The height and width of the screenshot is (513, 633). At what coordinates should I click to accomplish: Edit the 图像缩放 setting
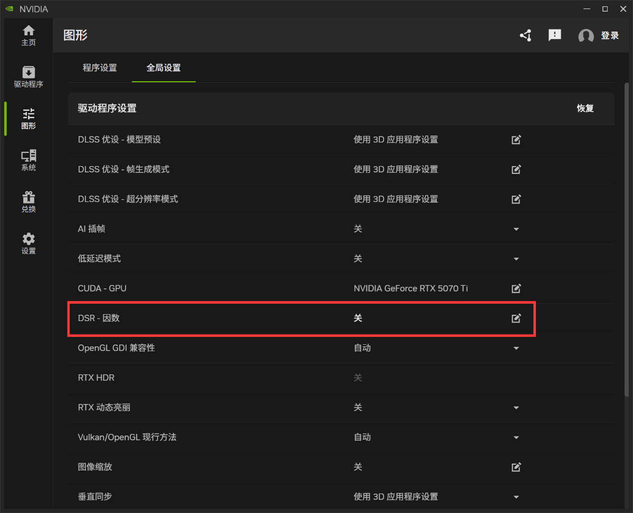(x=516, y=467)
